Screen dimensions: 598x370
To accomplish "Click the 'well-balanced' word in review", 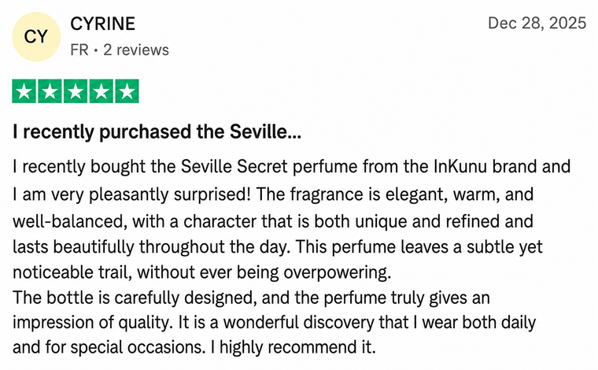I will tap(68, 222).
